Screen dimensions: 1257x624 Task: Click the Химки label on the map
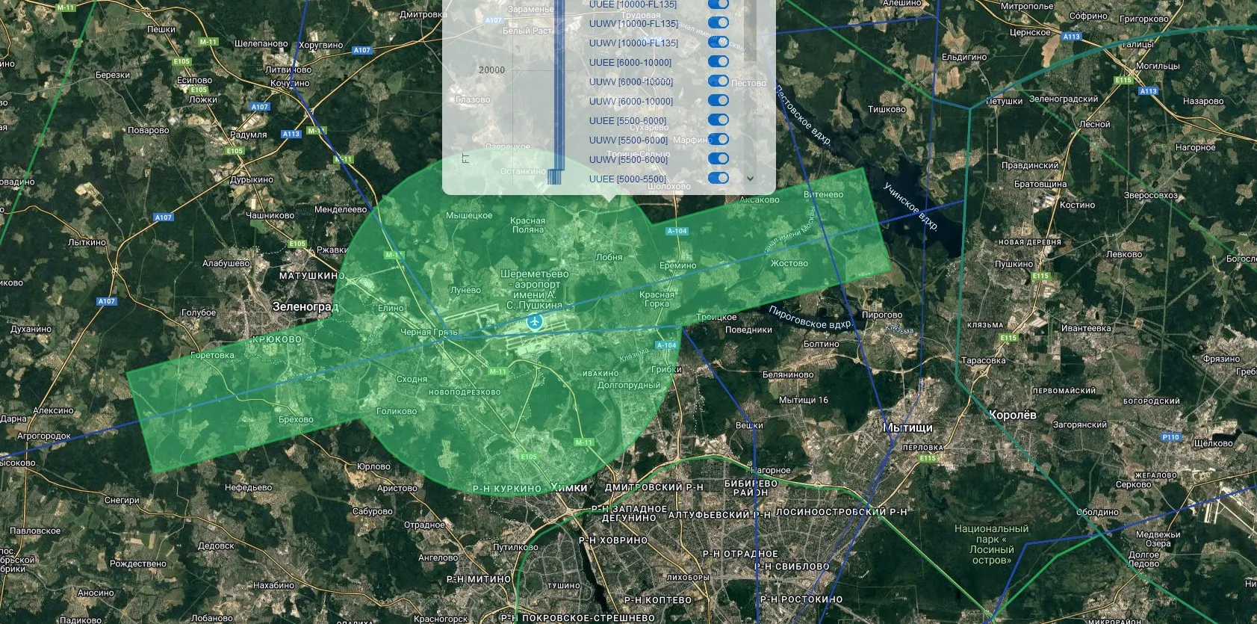pyautogui.click(x=569, y=487)
